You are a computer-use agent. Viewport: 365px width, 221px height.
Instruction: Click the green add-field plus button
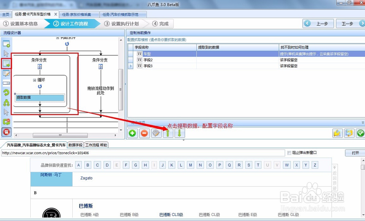coord(132,133)
